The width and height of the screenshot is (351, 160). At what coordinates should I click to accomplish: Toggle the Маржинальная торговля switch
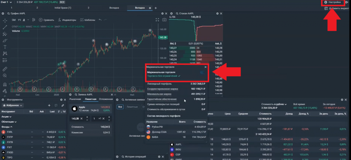tap(203, 72)
